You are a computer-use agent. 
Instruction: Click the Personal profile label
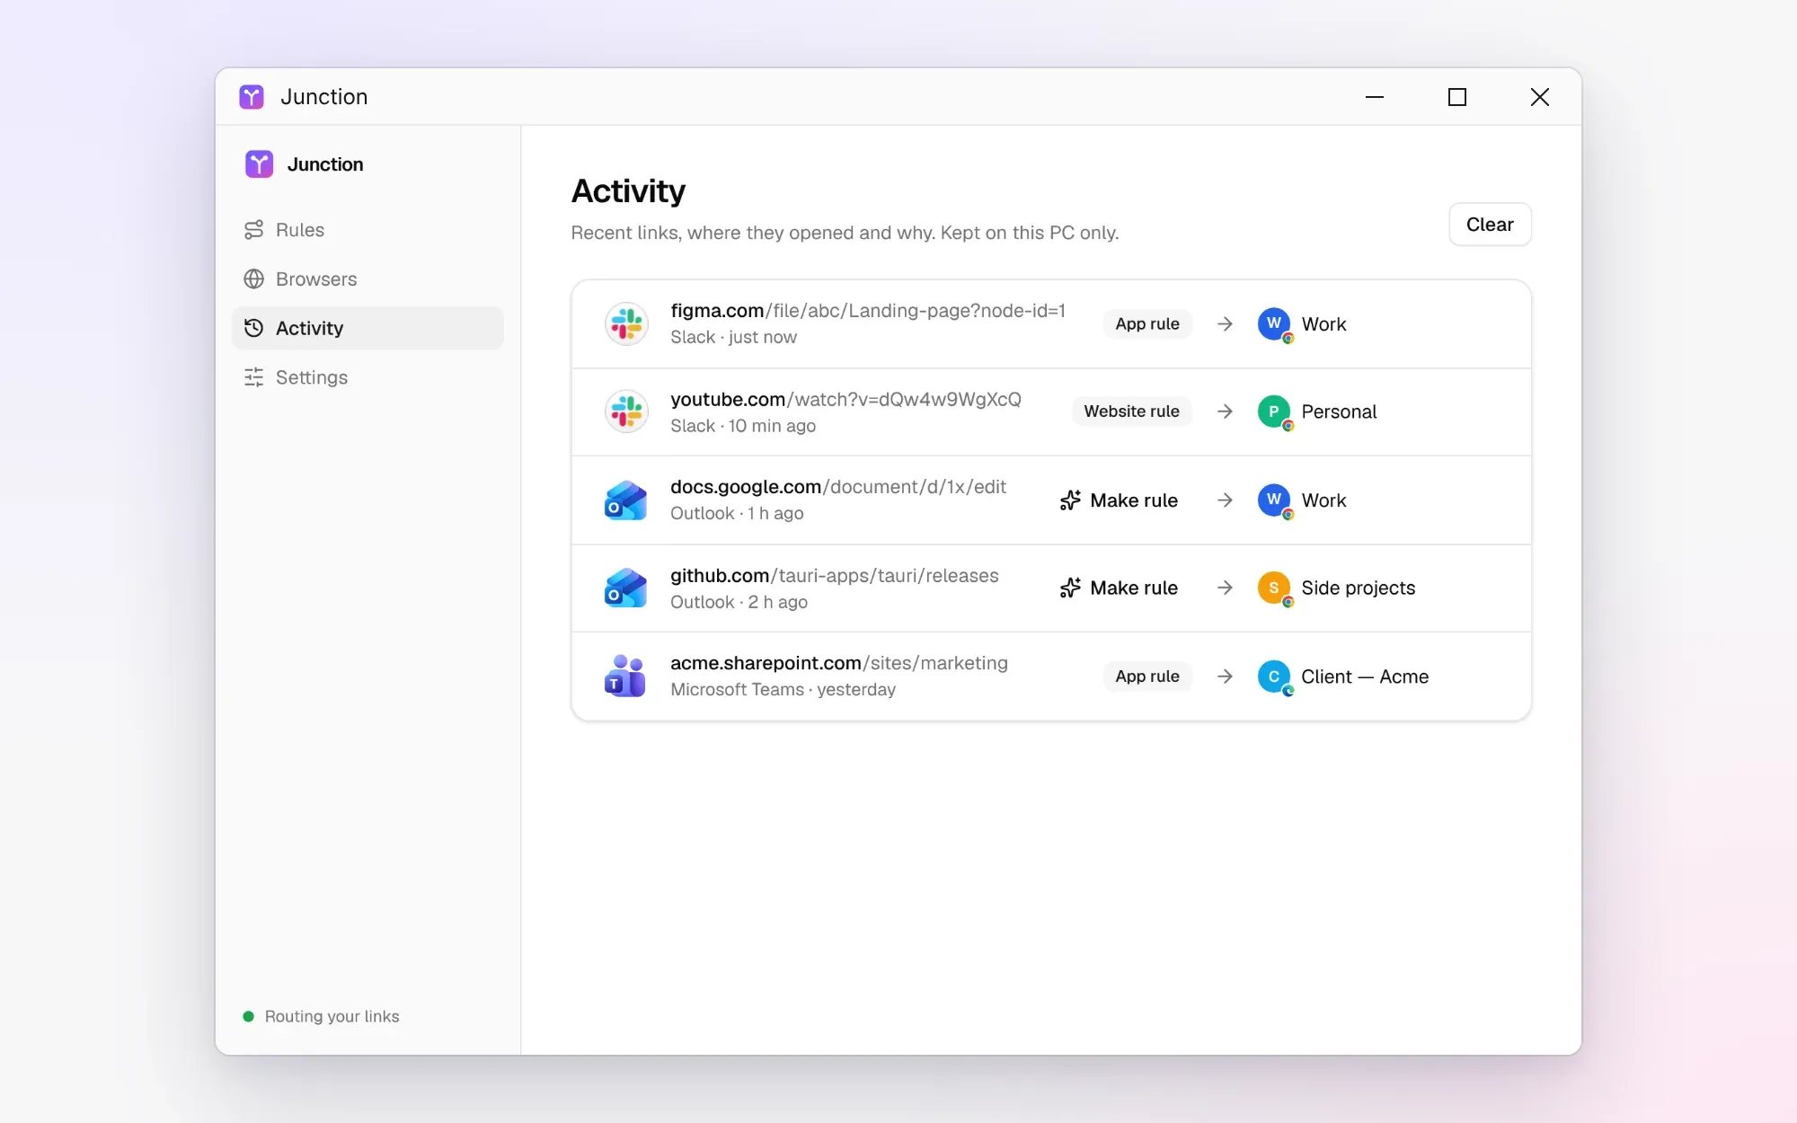(1339, 411)
